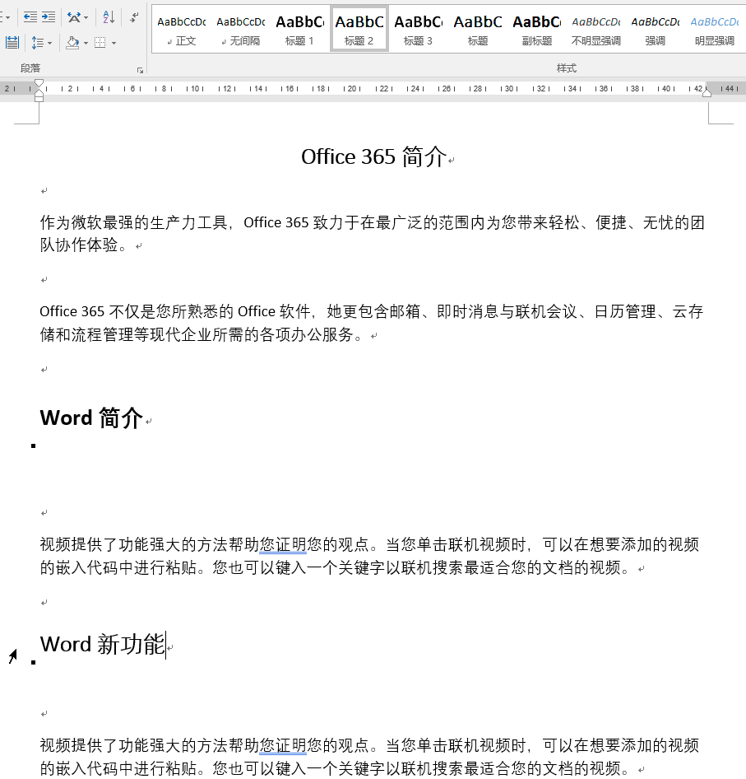Apply the 不明显强调 style
746x779 pixels.
[596, 29]
